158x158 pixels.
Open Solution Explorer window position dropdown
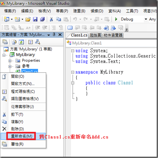pos(49,35)
